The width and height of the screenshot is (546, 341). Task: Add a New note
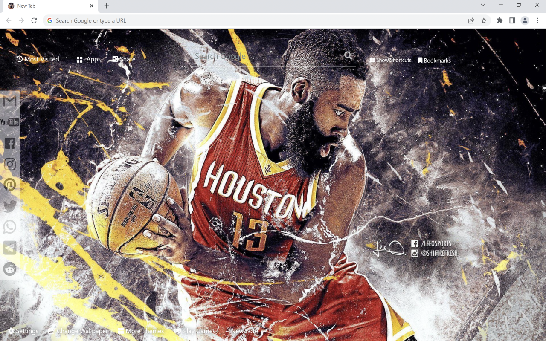coord(241,331)
